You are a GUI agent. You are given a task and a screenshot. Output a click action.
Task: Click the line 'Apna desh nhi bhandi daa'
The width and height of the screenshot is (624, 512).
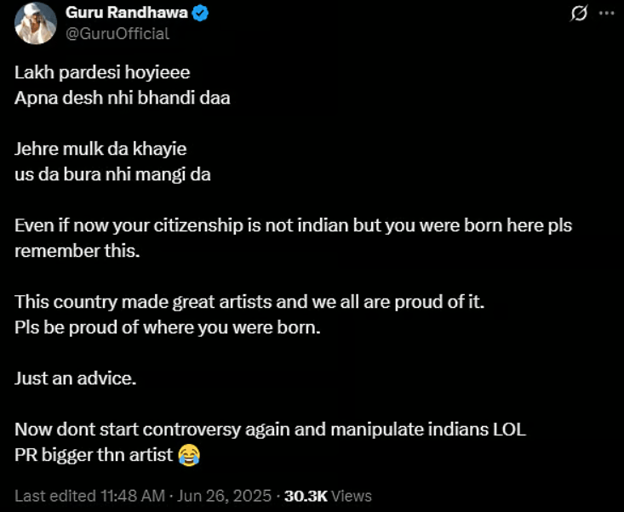click(123, 98)
